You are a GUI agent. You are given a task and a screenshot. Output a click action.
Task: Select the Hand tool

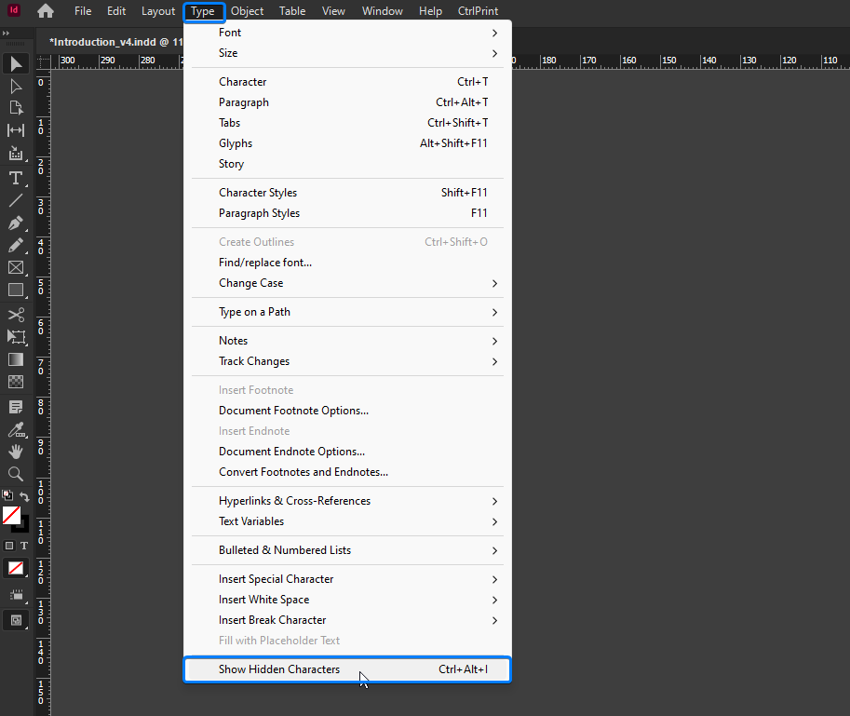point(16,452)
